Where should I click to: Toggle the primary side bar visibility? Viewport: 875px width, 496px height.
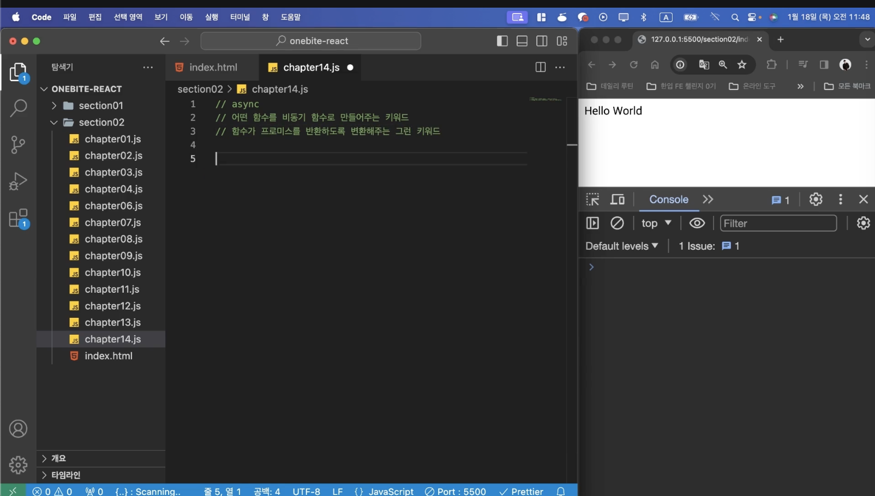(x=502, y=41)
